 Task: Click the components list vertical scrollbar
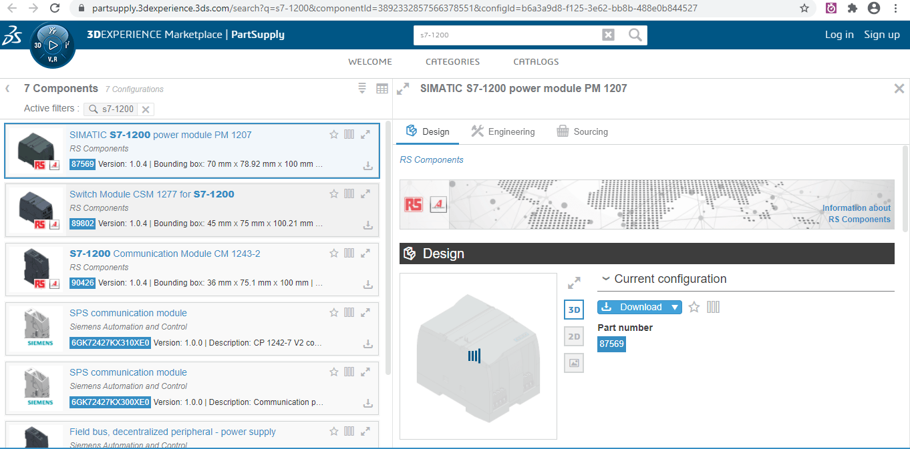388,248
